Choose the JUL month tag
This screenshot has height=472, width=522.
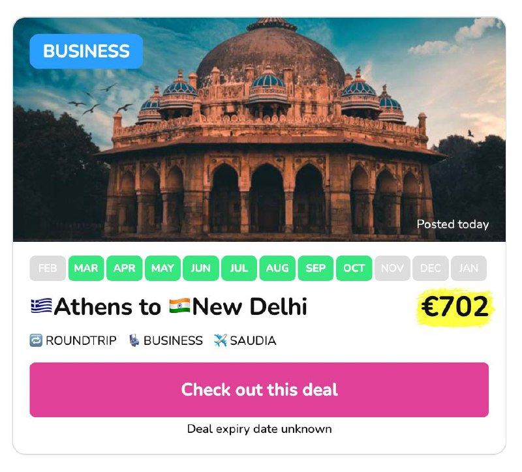239,268
